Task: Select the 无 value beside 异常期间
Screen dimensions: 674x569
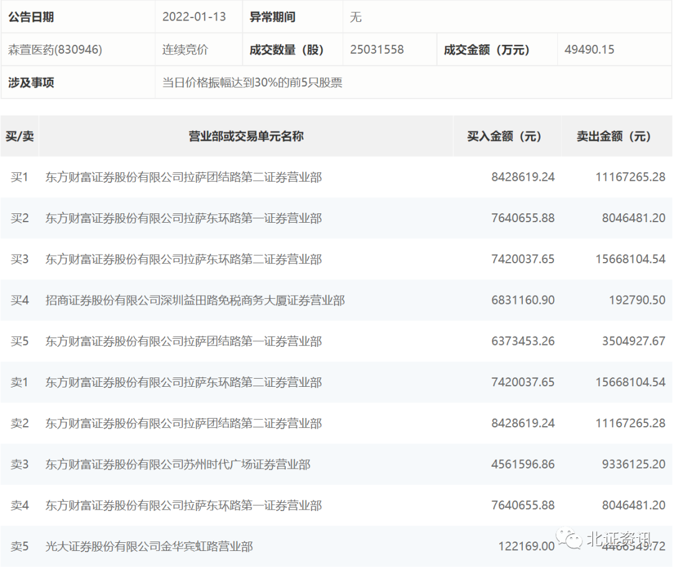Action: (x=356, y=17)
